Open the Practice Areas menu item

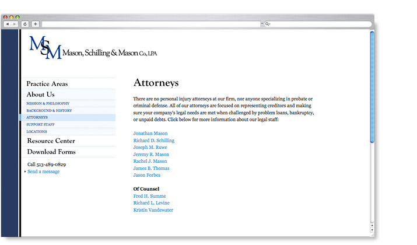coord(47,84)
